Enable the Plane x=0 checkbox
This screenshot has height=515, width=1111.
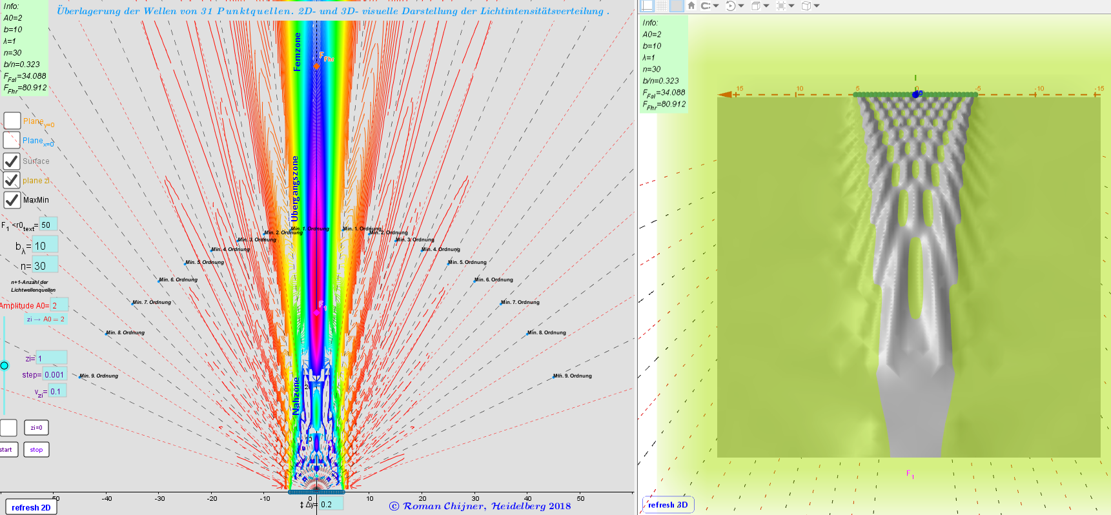tap(12, 140)
